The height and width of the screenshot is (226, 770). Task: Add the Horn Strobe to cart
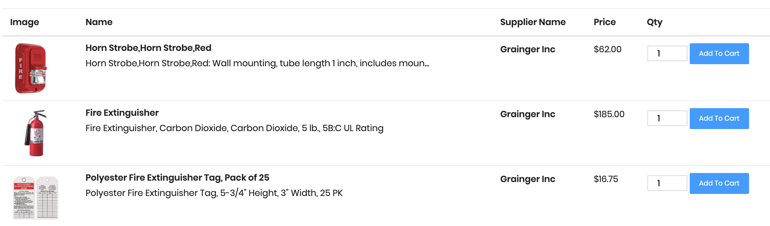(719, 54)
